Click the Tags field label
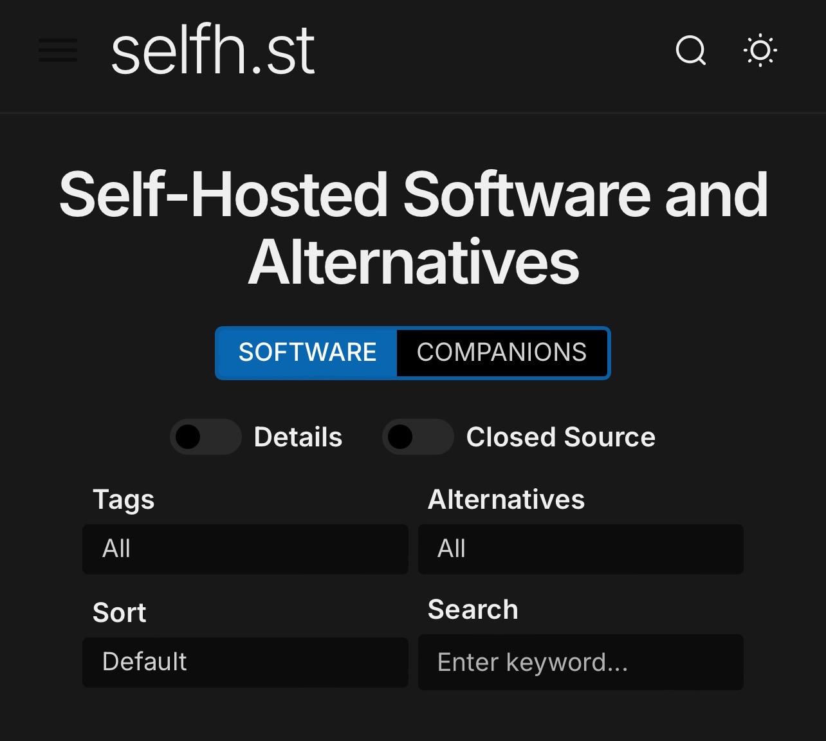This screenshot has height=741, width=826. click(124, 500)
